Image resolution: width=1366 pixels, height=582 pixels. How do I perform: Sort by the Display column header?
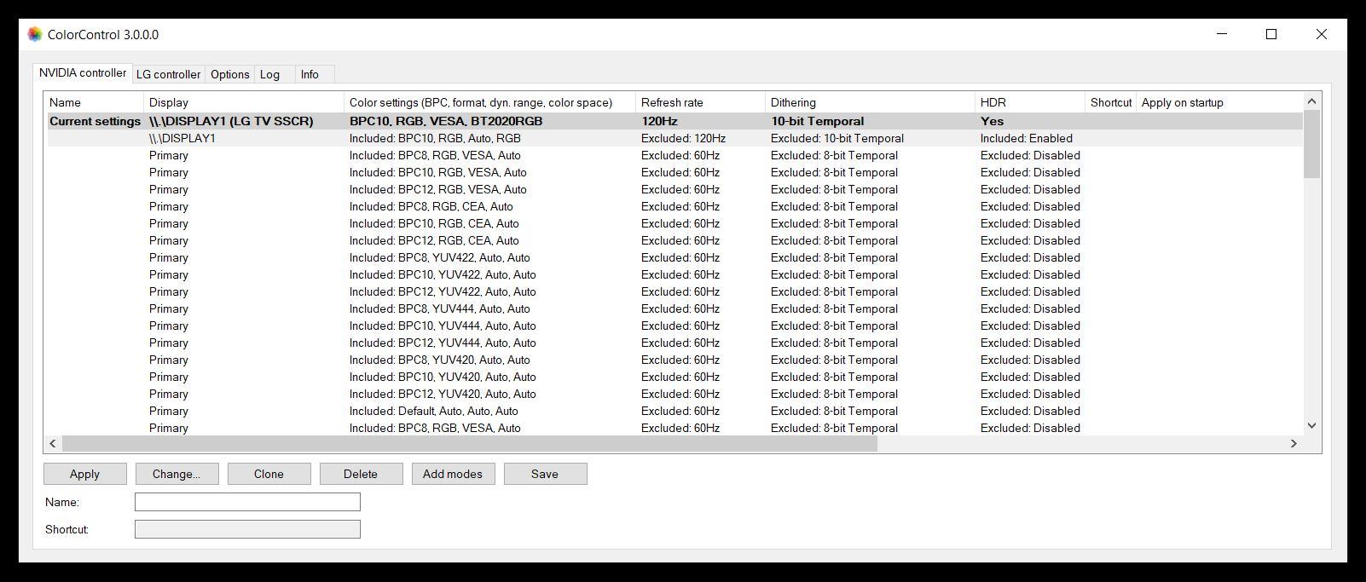point(243,102)
